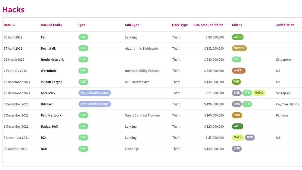Click the date 2 February 2022

(15, 71)
